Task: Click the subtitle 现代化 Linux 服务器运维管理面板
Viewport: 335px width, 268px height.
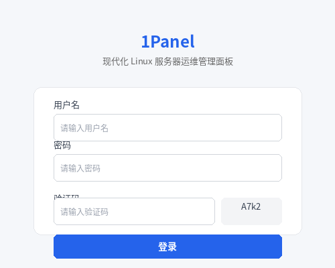Action: pyautogui.click(x=167, y=62)
